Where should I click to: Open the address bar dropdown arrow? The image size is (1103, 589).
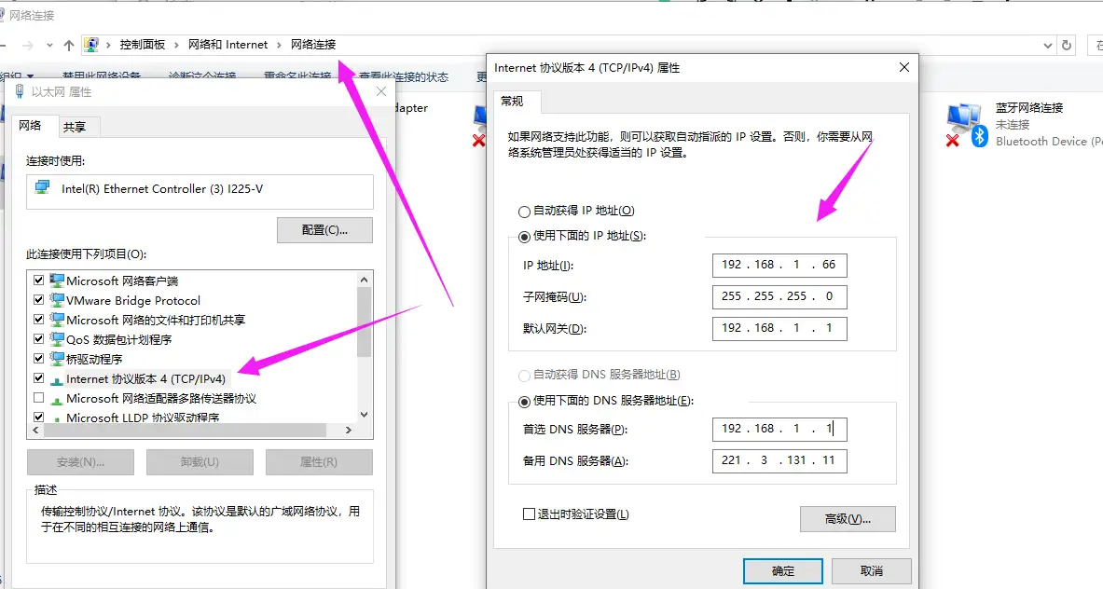(x=1048, y=44)
